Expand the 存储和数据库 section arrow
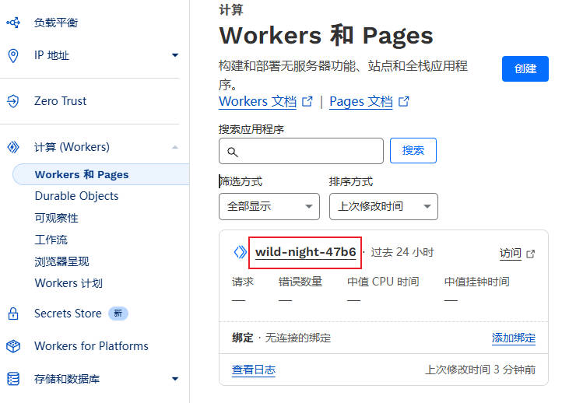The height and width of the screenshot is (403, 562). [175, 379]
